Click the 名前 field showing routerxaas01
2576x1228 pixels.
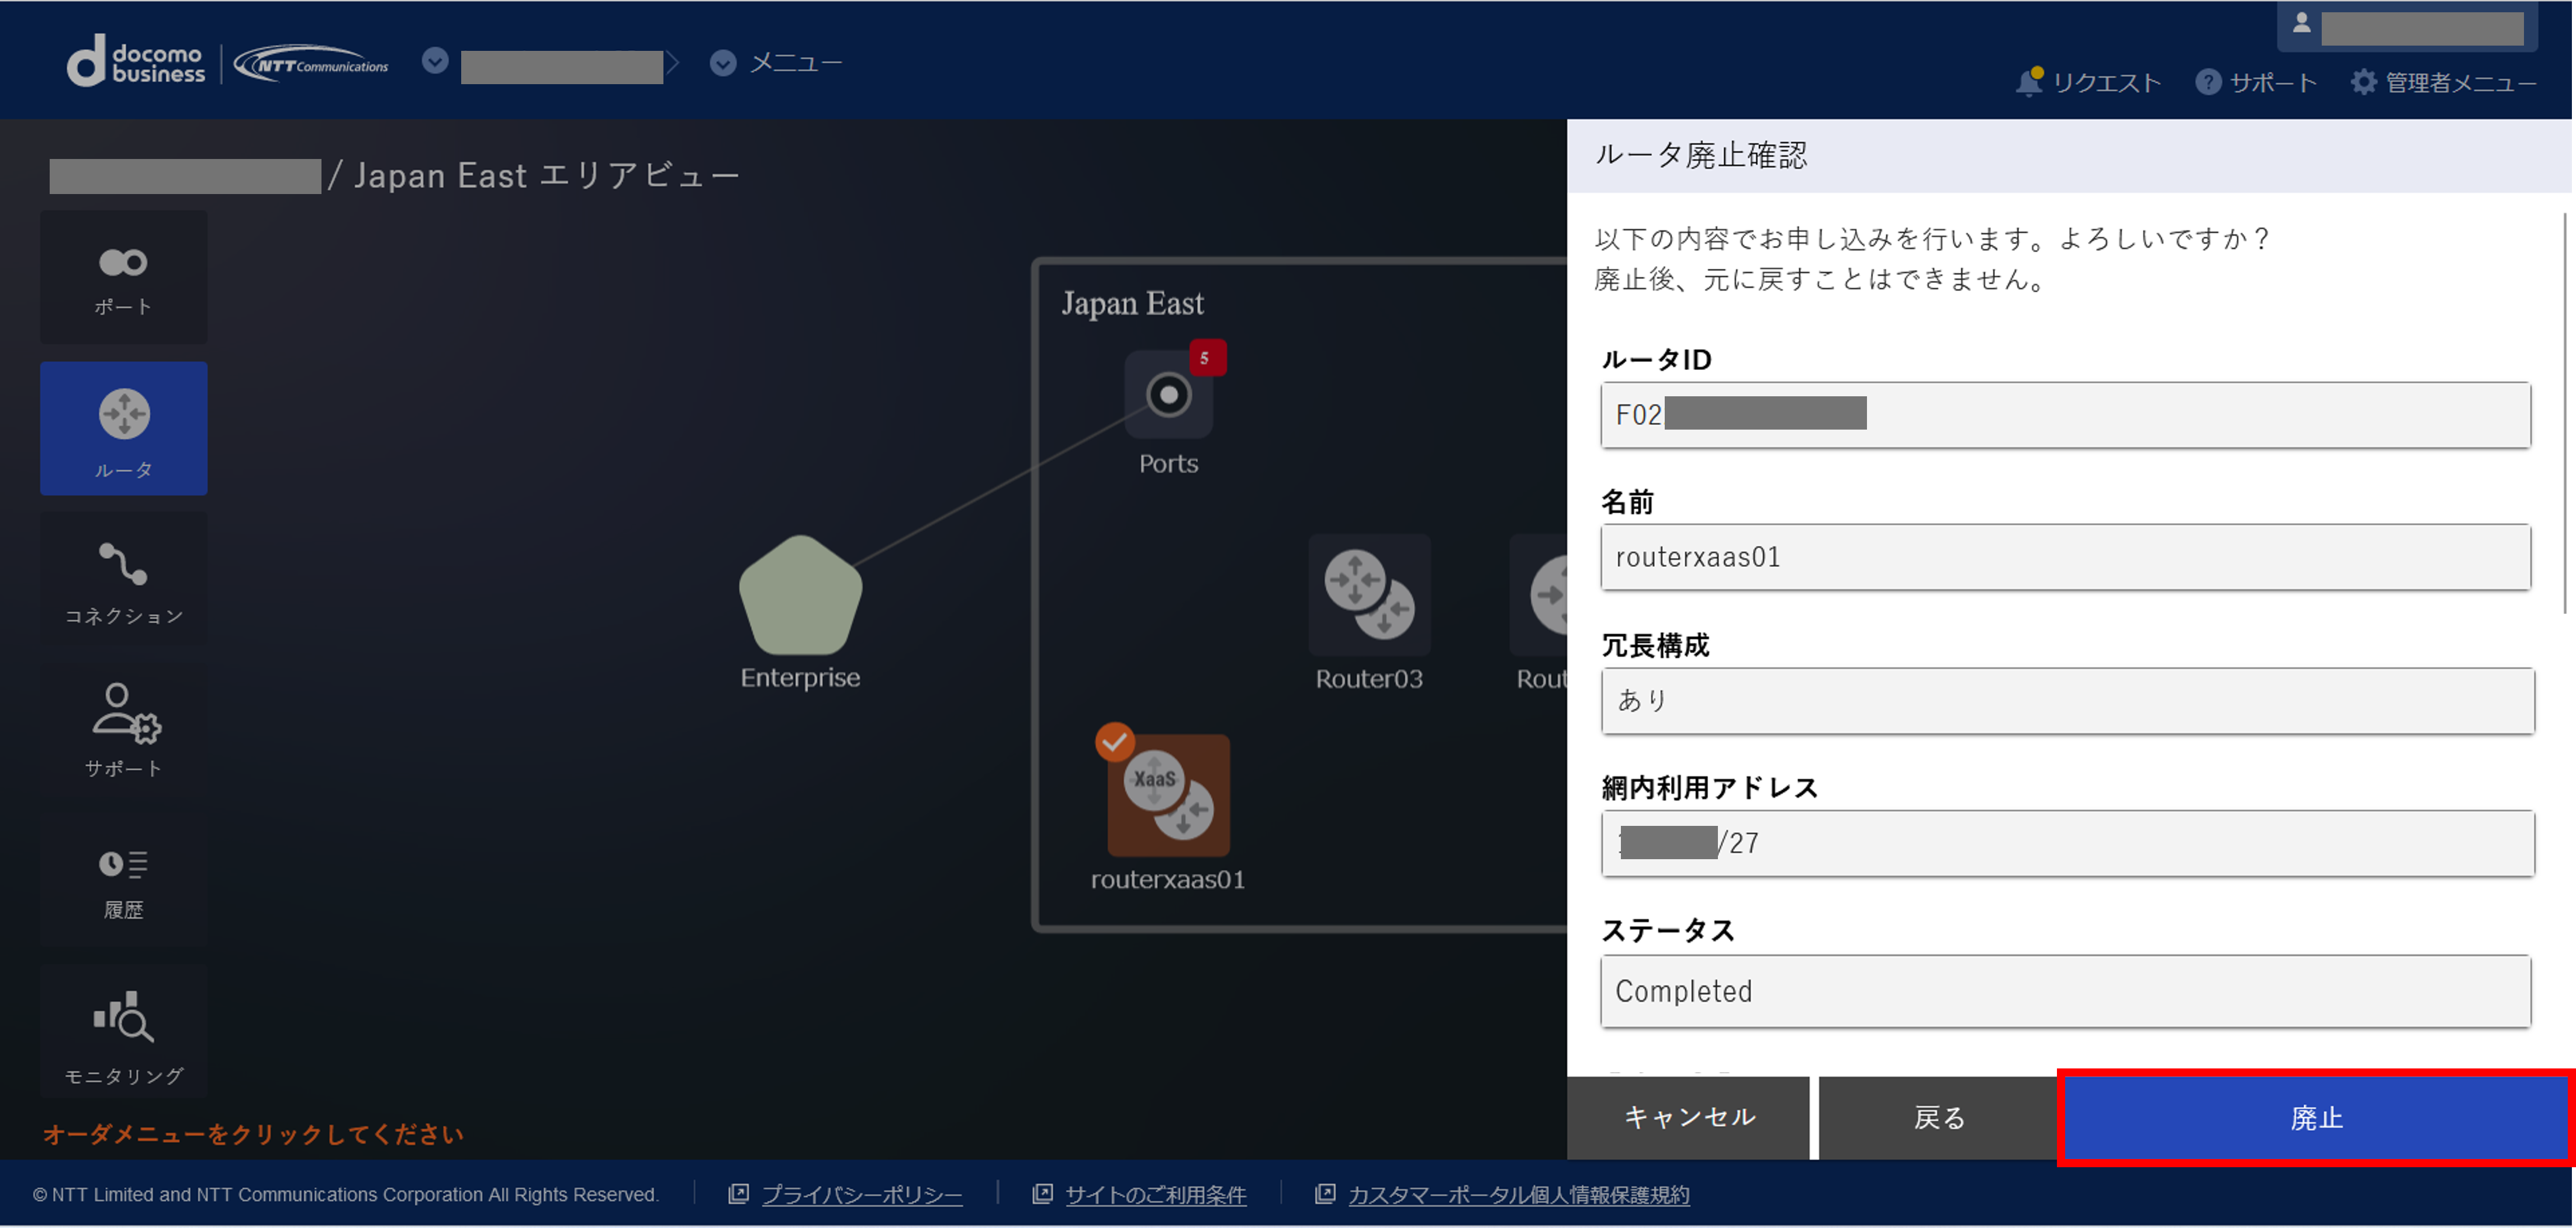coord(2066,557)
